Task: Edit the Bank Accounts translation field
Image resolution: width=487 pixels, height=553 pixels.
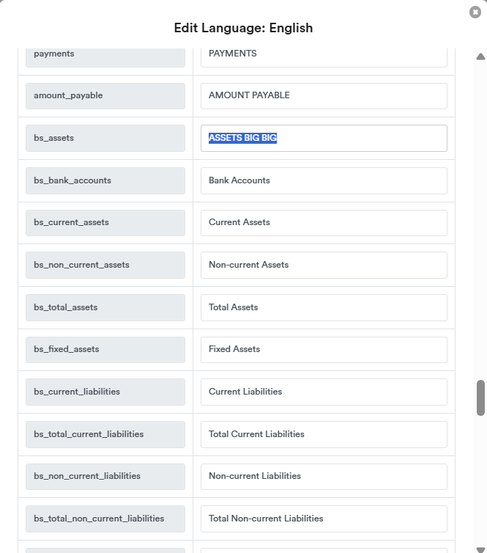Action: point(324,180)
